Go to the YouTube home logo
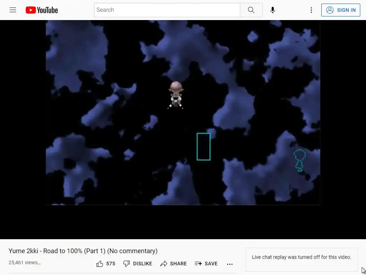The width and height of the screenshot is (366, 275). (x=42, y=10)
